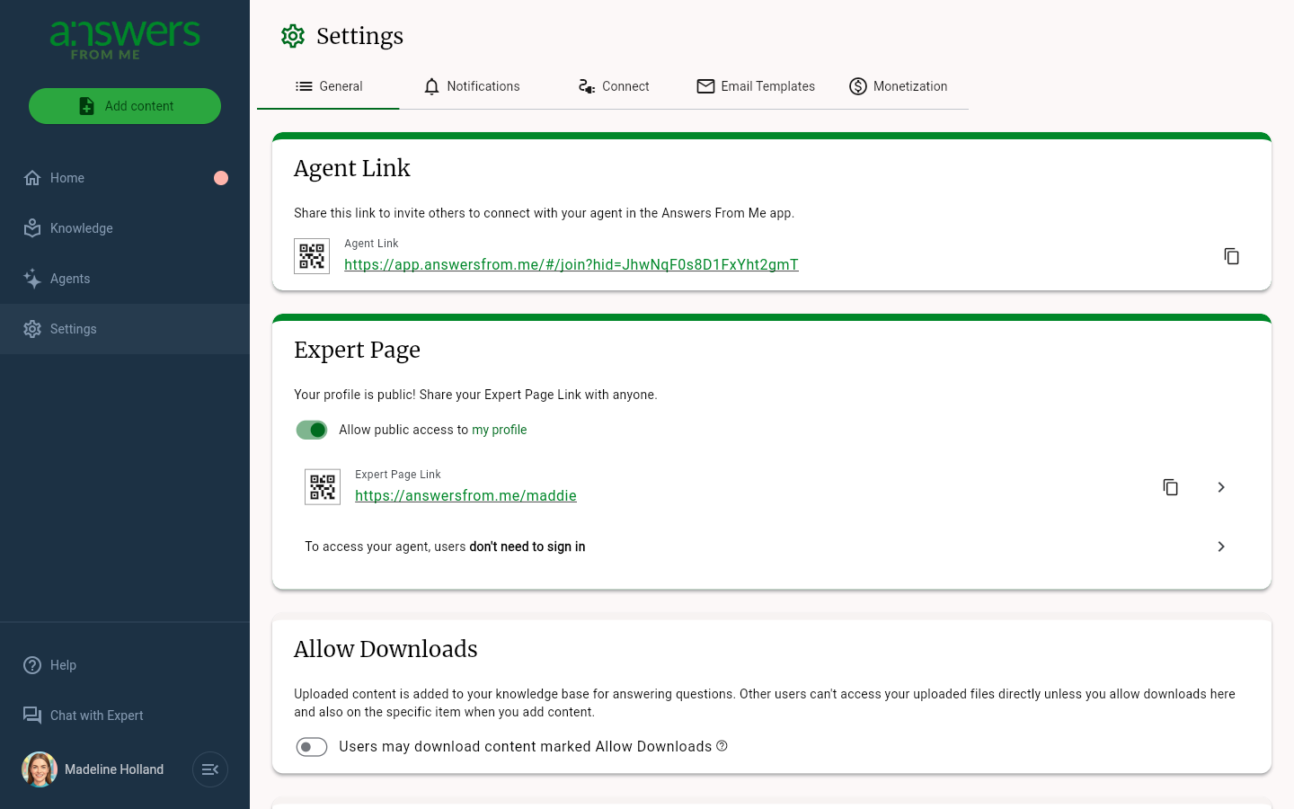Go to Home in the sidebar
The image size is (1294, 809).
pyautogui.click(x=125, y=178)
